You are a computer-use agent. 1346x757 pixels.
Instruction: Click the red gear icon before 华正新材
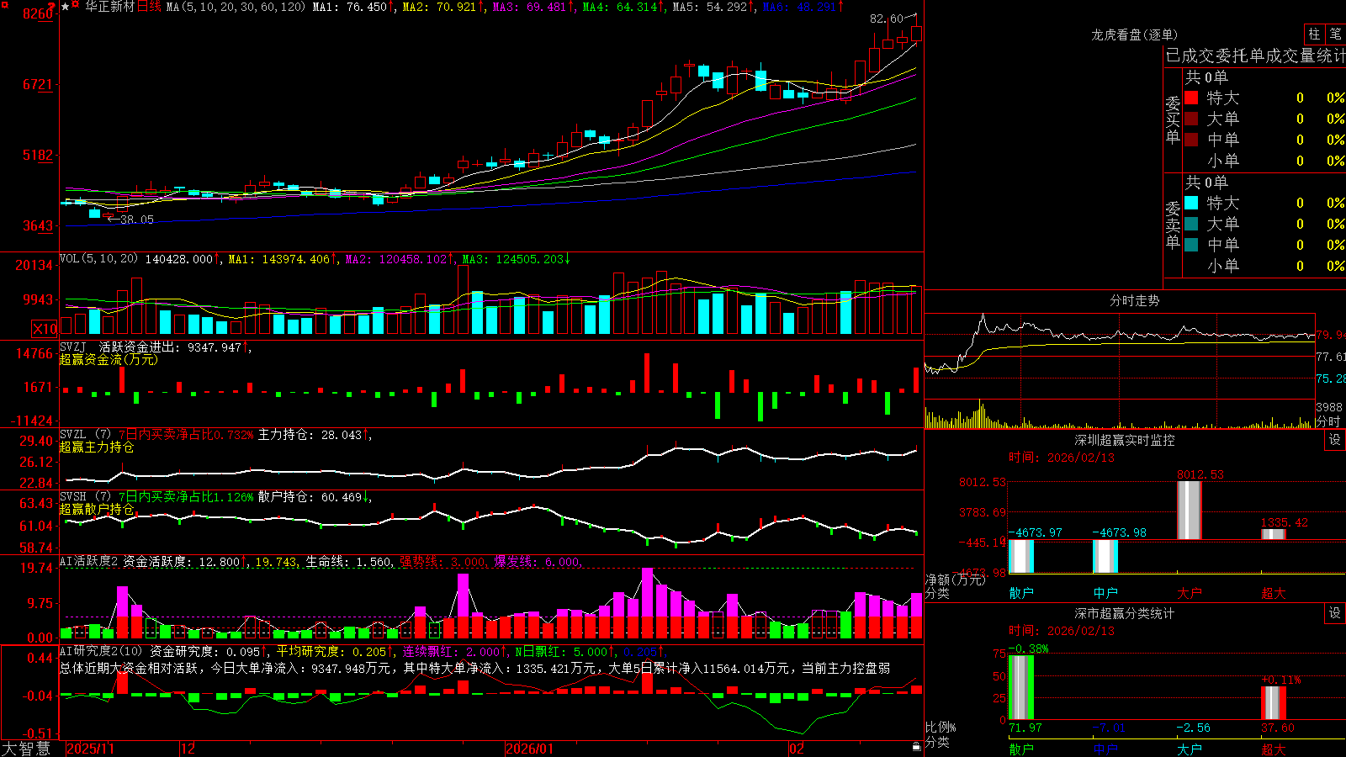[x=76, y=6]
